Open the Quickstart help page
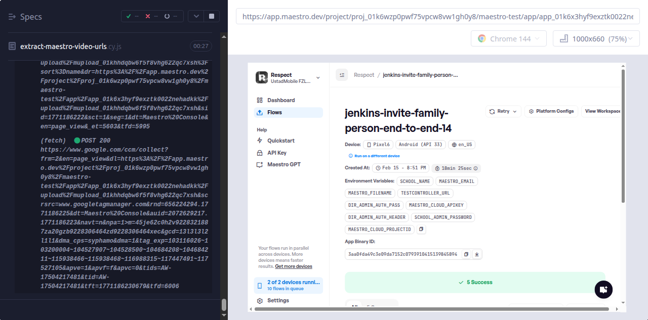Image resolution: width=648 pixels, height=320 pixels. coord(280,141)
